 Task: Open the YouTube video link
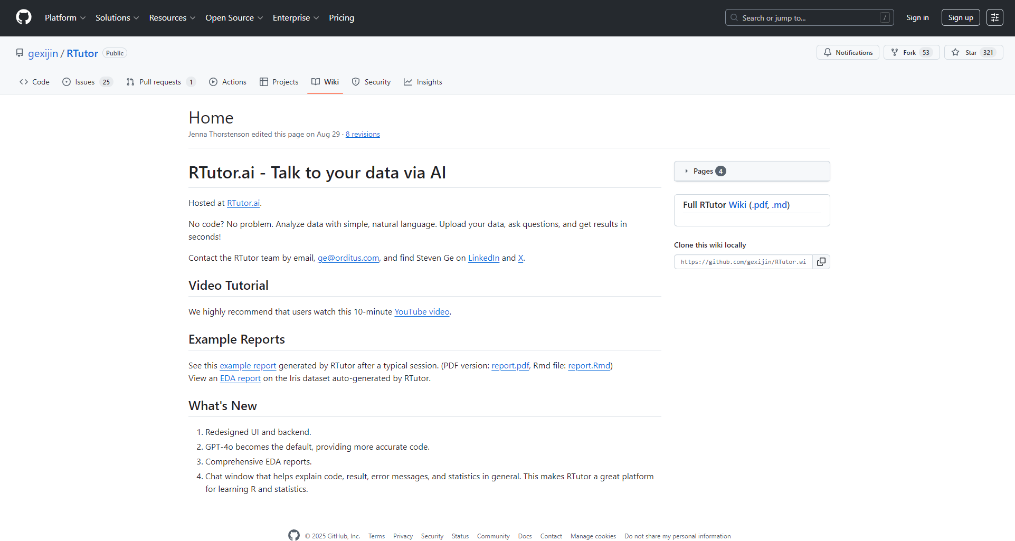[421, 311]
